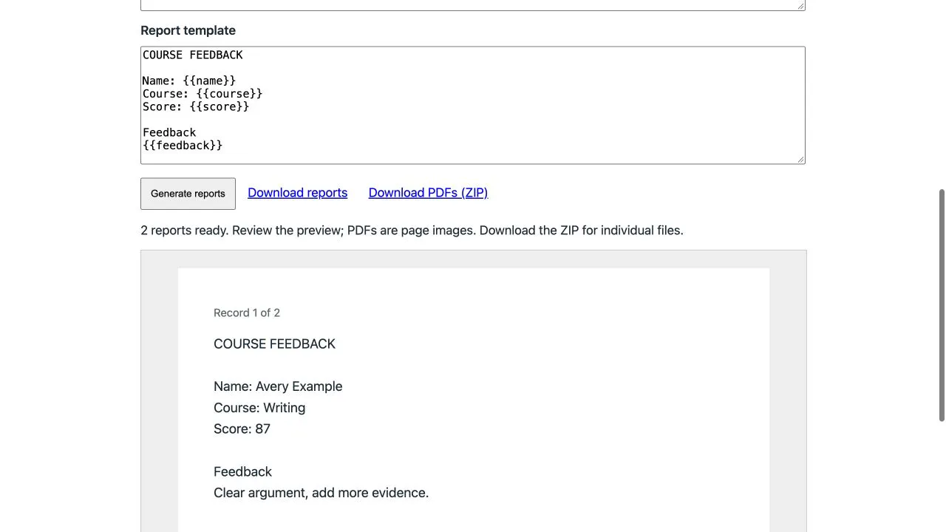This screenshot has width=946, height=532.
Task: Click the '2 reports ready' status message
Action: click(412, 231)
